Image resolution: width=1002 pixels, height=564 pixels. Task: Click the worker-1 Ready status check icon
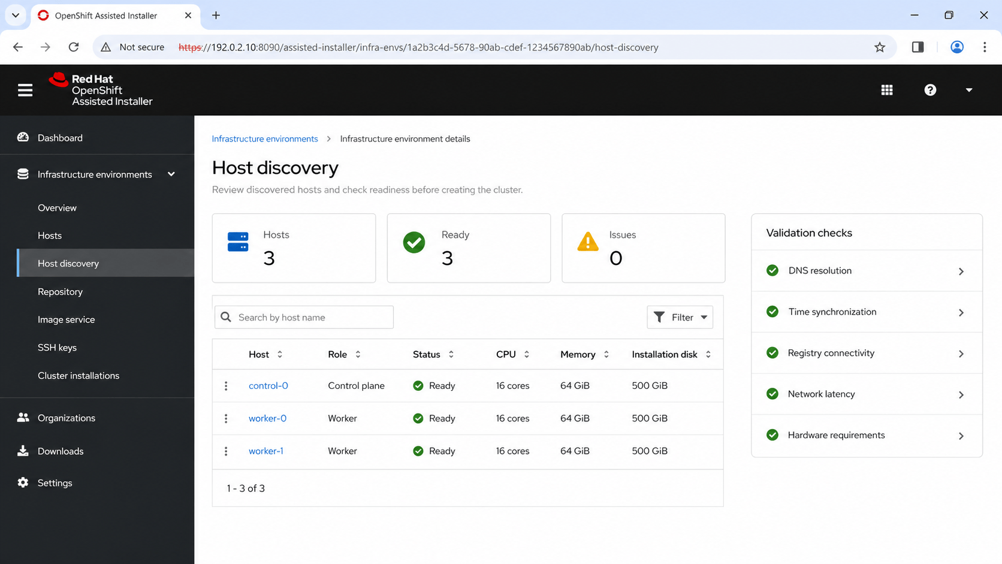(418, 451)
